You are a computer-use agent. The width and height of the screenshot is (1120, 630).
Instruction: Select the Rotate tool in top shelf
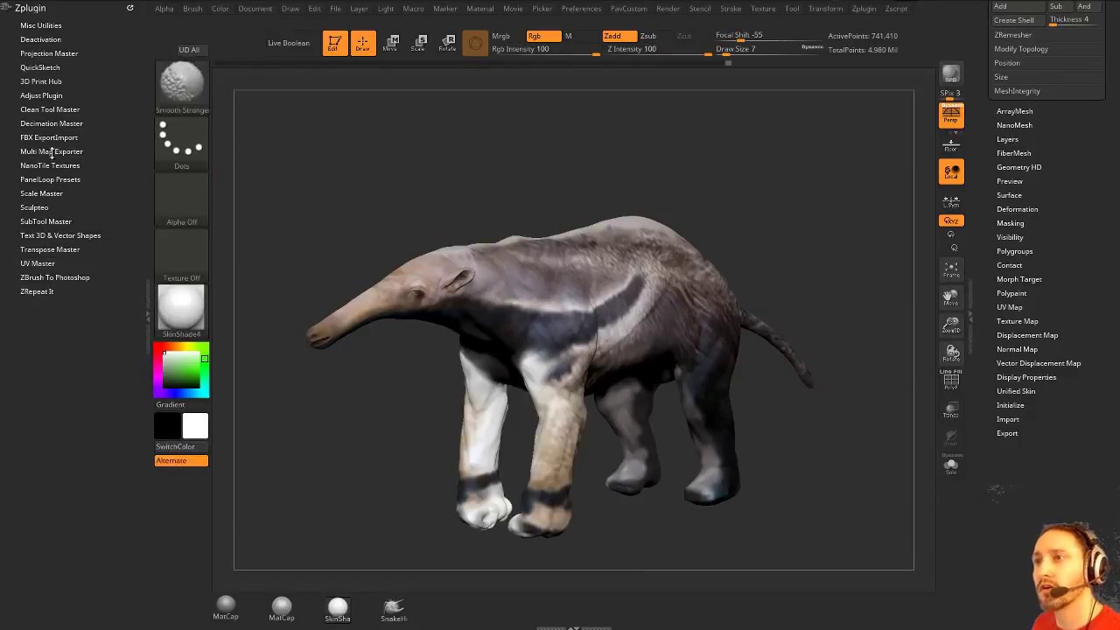pyautogui.click(x=447, y=43)
